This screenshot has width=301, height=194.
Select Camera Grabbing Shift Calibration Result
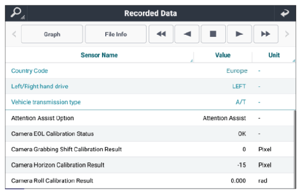point(150,149)
